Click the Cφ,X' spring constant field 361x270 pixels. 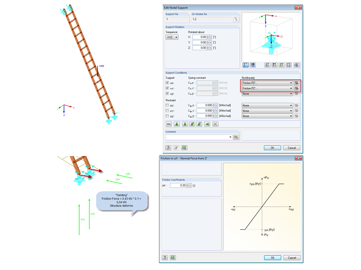pyautogui.click(x=205, y=105)
